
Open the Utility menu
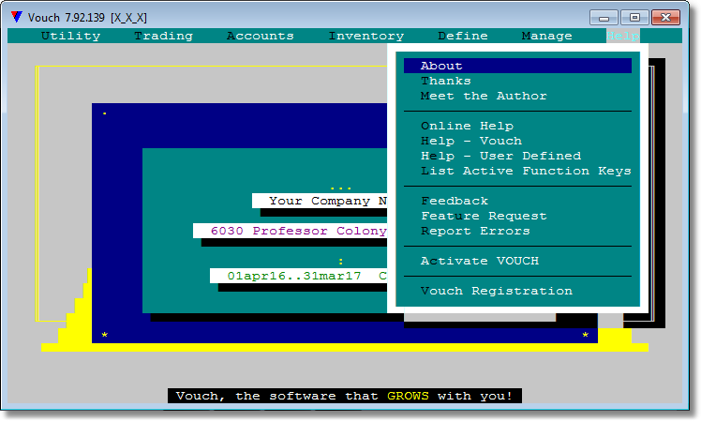click(70, 36)
